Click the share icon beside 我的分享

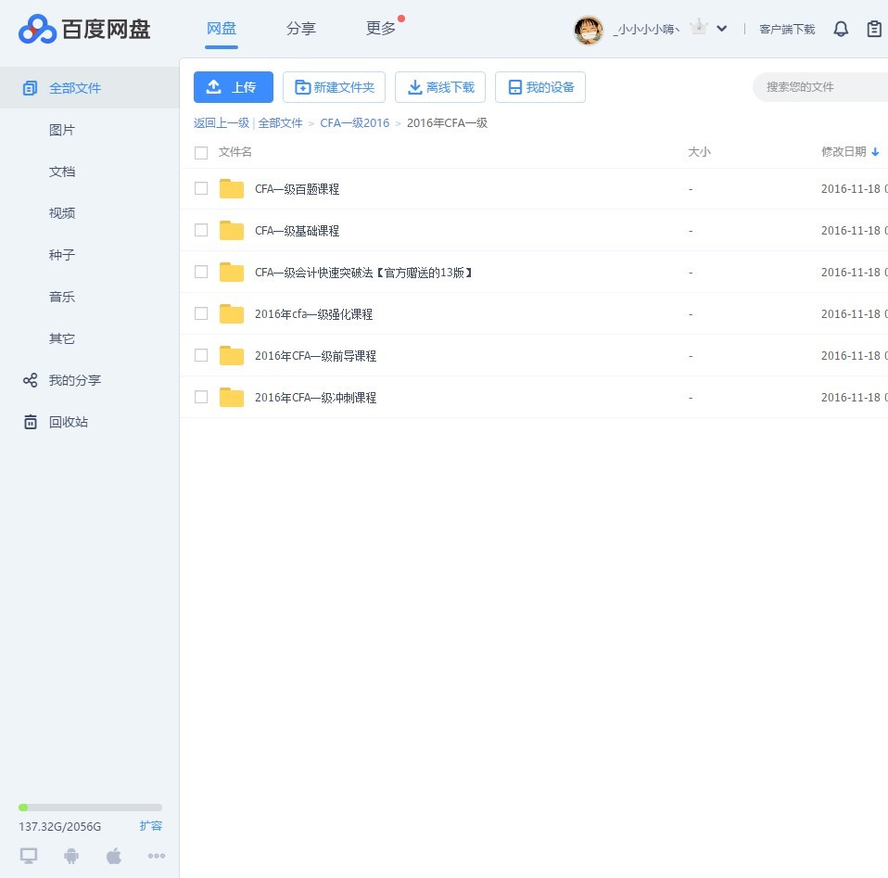point(30,380)
